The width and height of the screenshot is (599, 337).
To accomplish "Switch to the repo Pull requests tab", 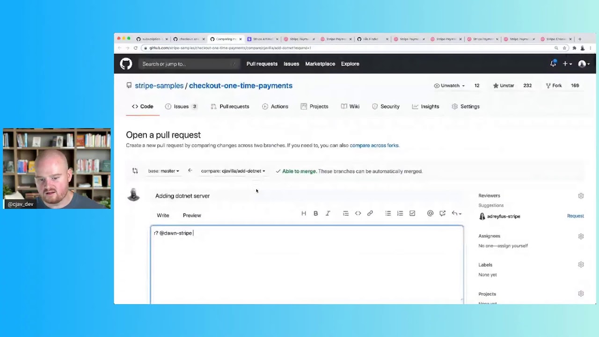I will click(230, 106).
